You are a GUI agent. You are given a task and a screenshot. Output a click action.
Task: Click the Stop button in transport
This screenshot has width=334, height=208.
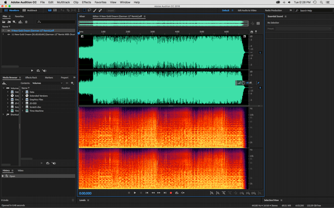tap(128, 193)
